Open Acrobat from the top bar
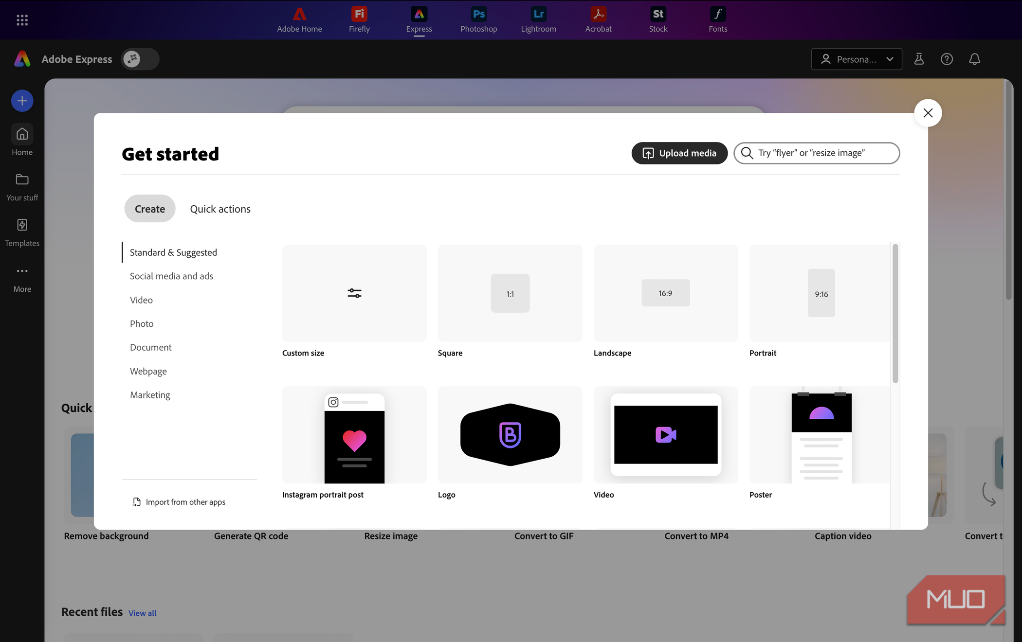 tap(599, 20)
